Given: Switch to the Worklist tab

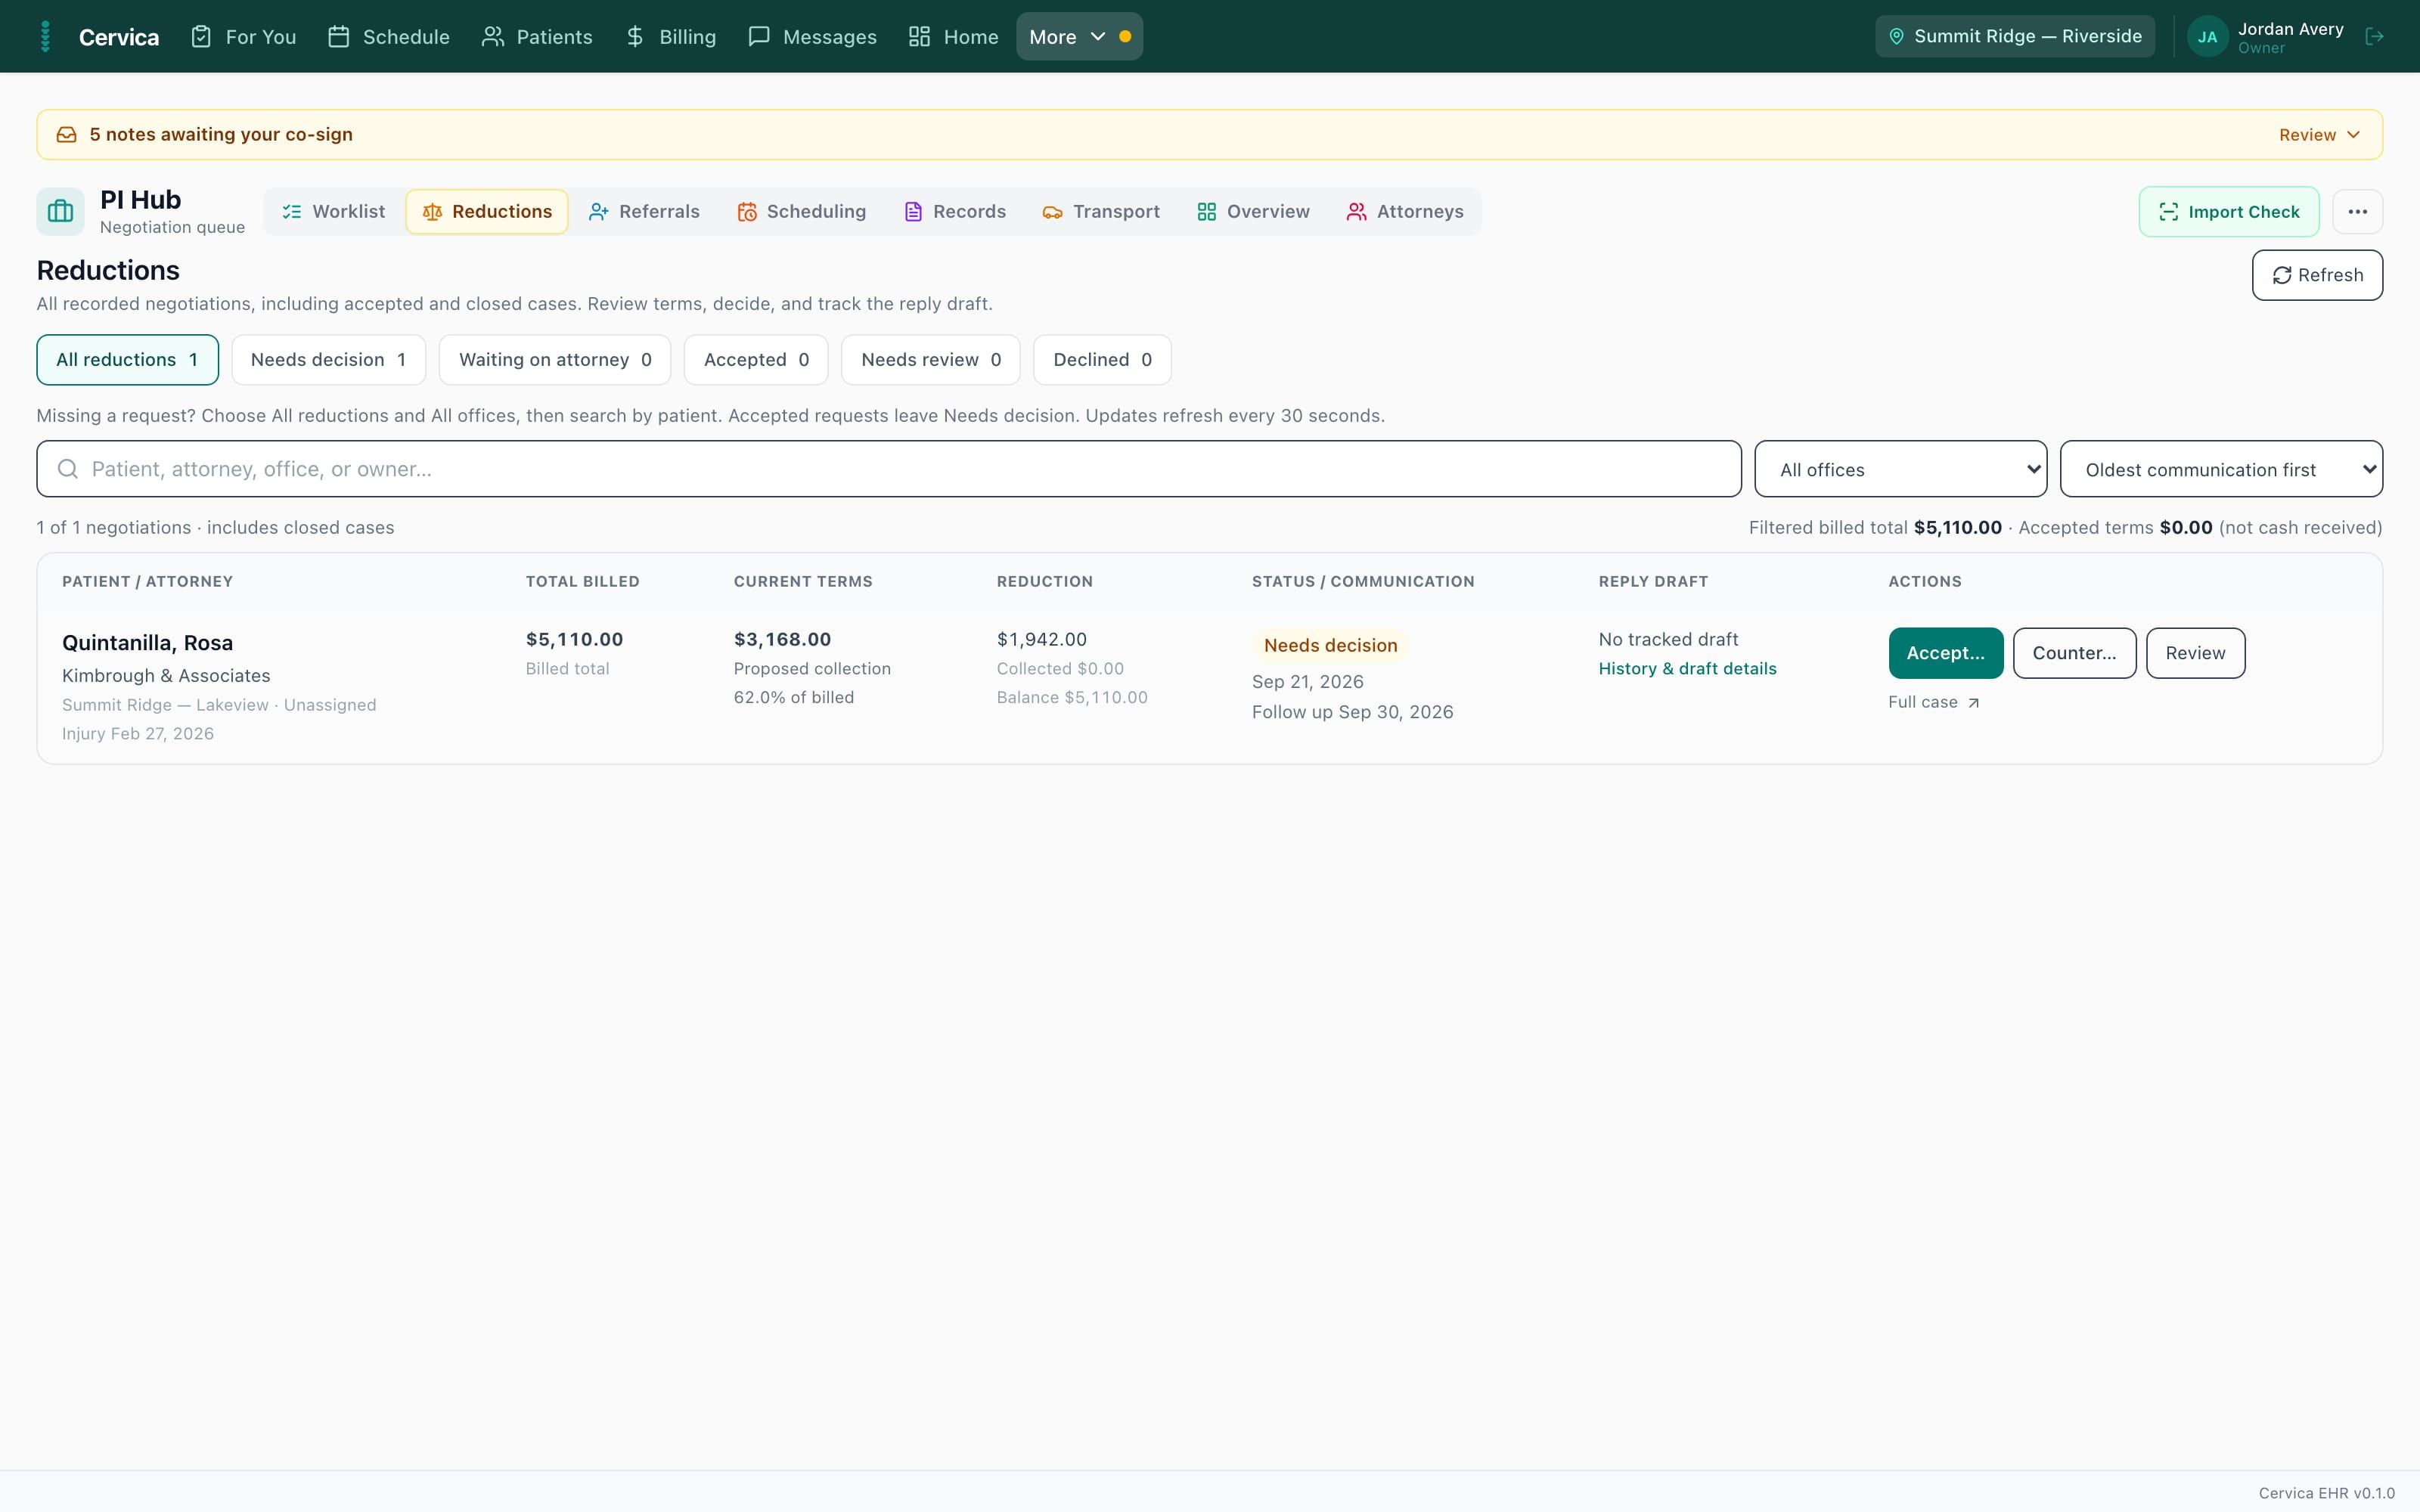Looking at the screenshot, I should [x=334, y=212].
